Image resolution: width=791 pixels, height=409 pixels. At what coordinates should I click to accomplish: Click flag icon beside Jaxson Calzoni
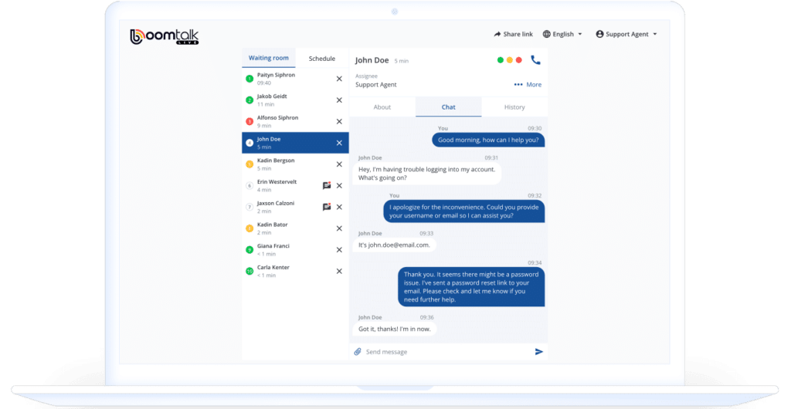coord(327,207)
